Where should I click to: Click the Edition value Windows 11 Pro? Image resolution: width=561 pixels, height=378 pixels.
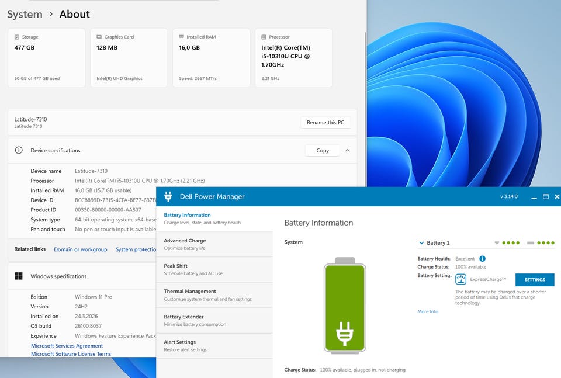(93, 297)
